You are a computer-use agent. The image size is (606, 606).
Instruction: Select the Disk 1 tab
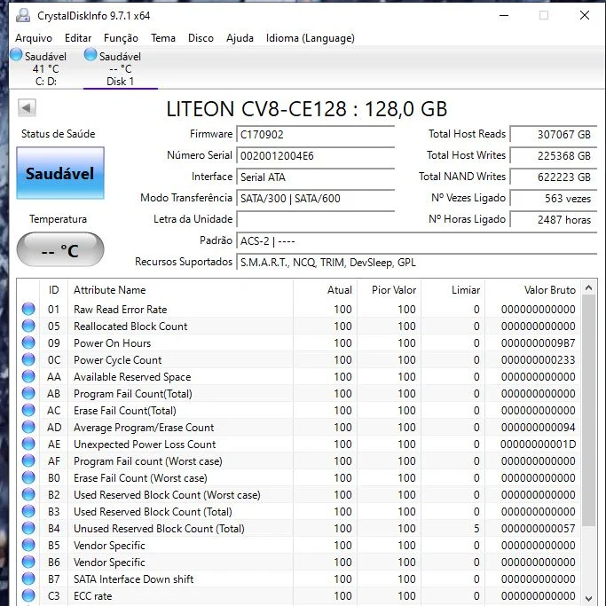120,68
